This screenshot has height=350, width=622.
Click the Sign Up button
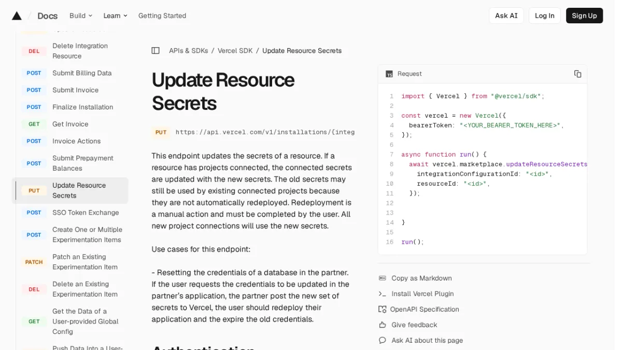(x=584, y=16)
